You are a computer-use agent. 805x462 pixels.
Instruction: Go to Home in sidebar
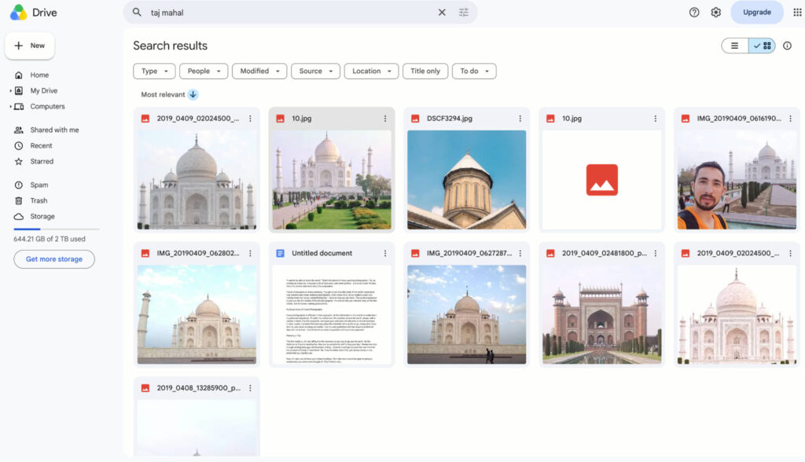click(x=39, y=75)
